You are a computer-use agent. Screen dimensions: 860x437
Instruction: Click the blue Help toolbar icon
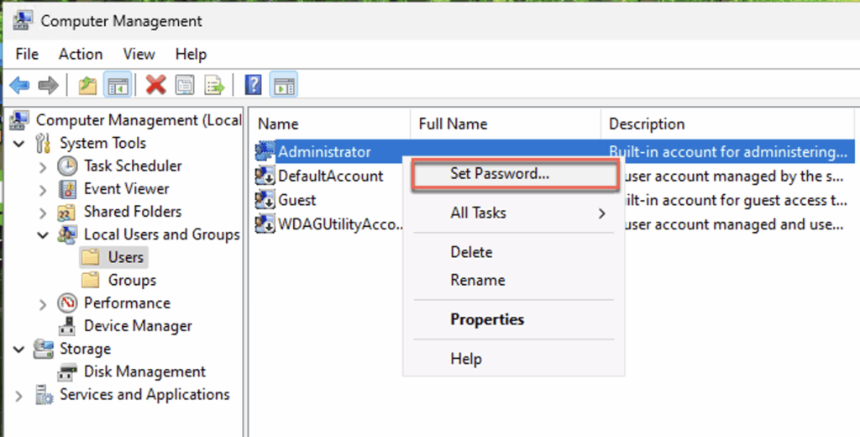click(253, 85)
